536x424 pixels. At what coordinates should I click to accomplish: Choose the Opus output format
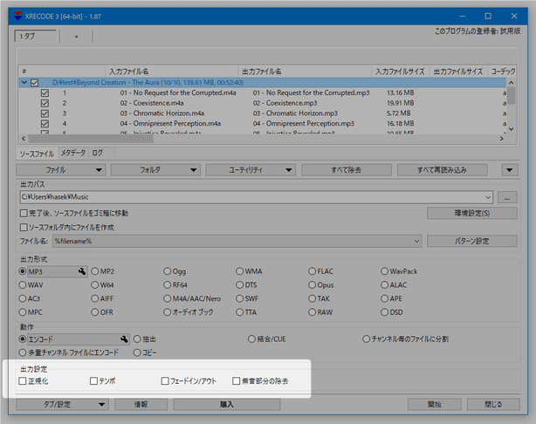pos(312,285)
